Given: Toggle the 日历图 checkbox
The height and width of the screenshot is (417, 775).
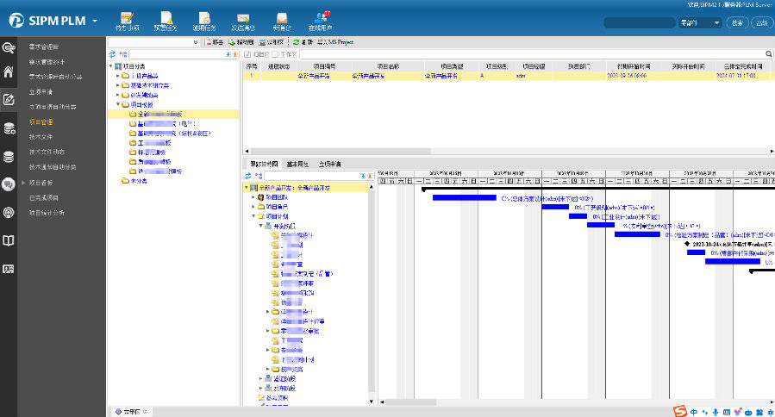Looking at the screenshot, I should click(248, 54).
